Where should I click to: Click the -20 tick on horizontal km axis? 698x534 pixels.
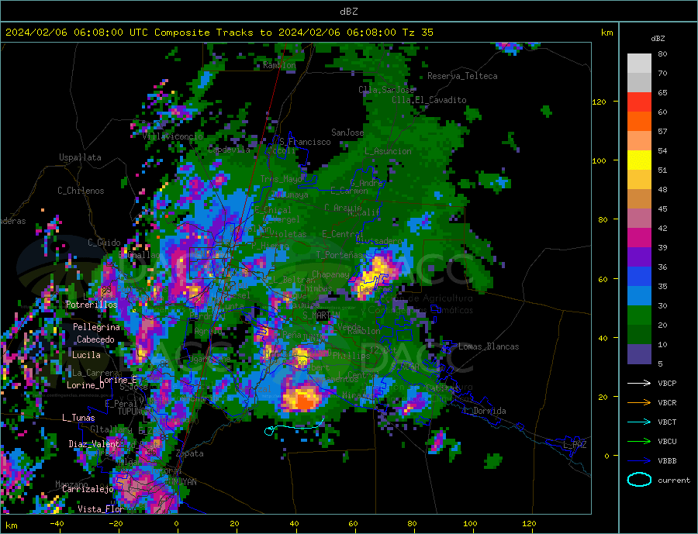[116, 524]
